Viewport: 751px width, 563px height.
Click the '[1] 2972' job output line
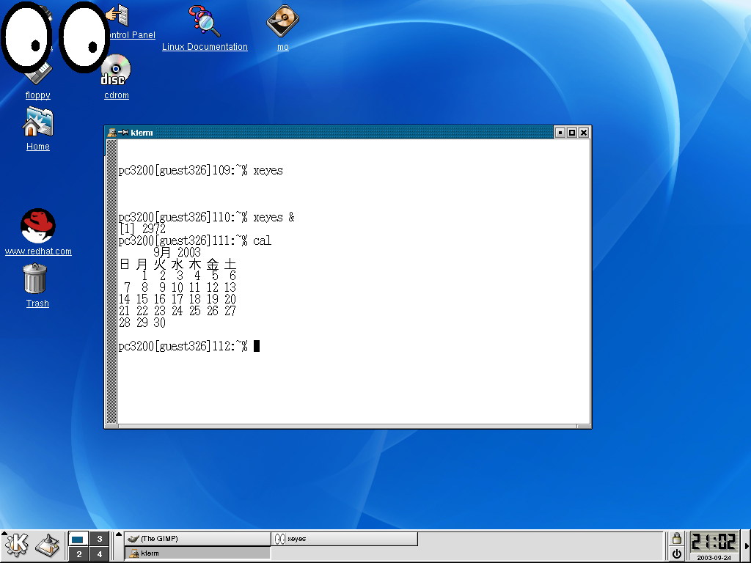click(142, 229)
